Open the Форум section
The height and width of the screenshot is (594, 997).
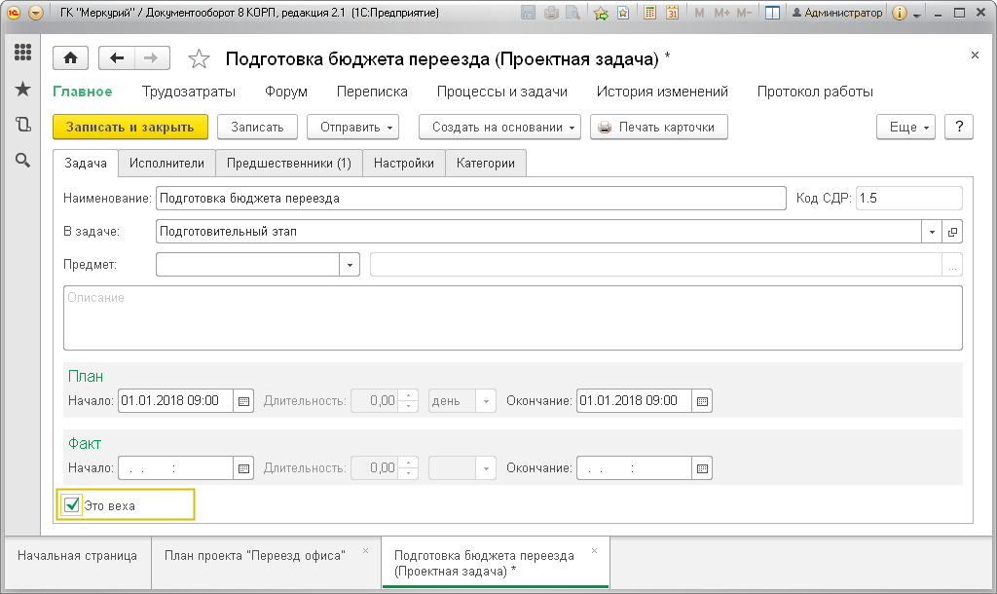pyautogui.click(x=286, y=92)
